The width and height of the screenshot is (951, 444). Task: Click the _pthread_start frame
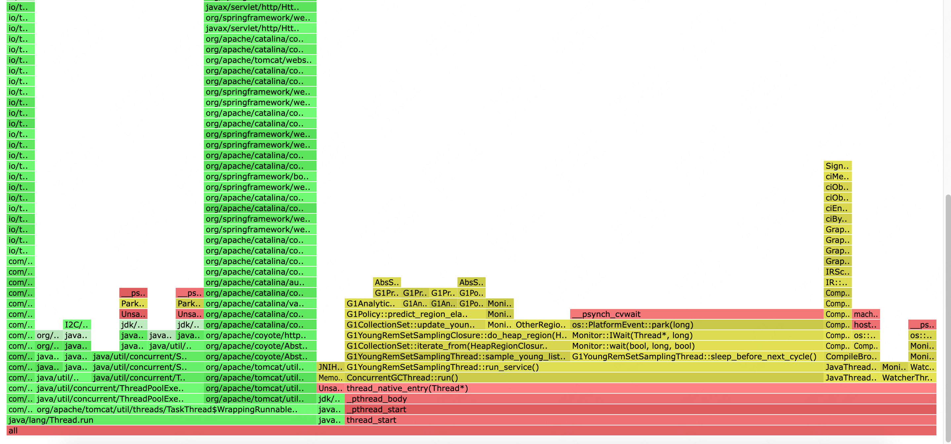tap(640, 409)
